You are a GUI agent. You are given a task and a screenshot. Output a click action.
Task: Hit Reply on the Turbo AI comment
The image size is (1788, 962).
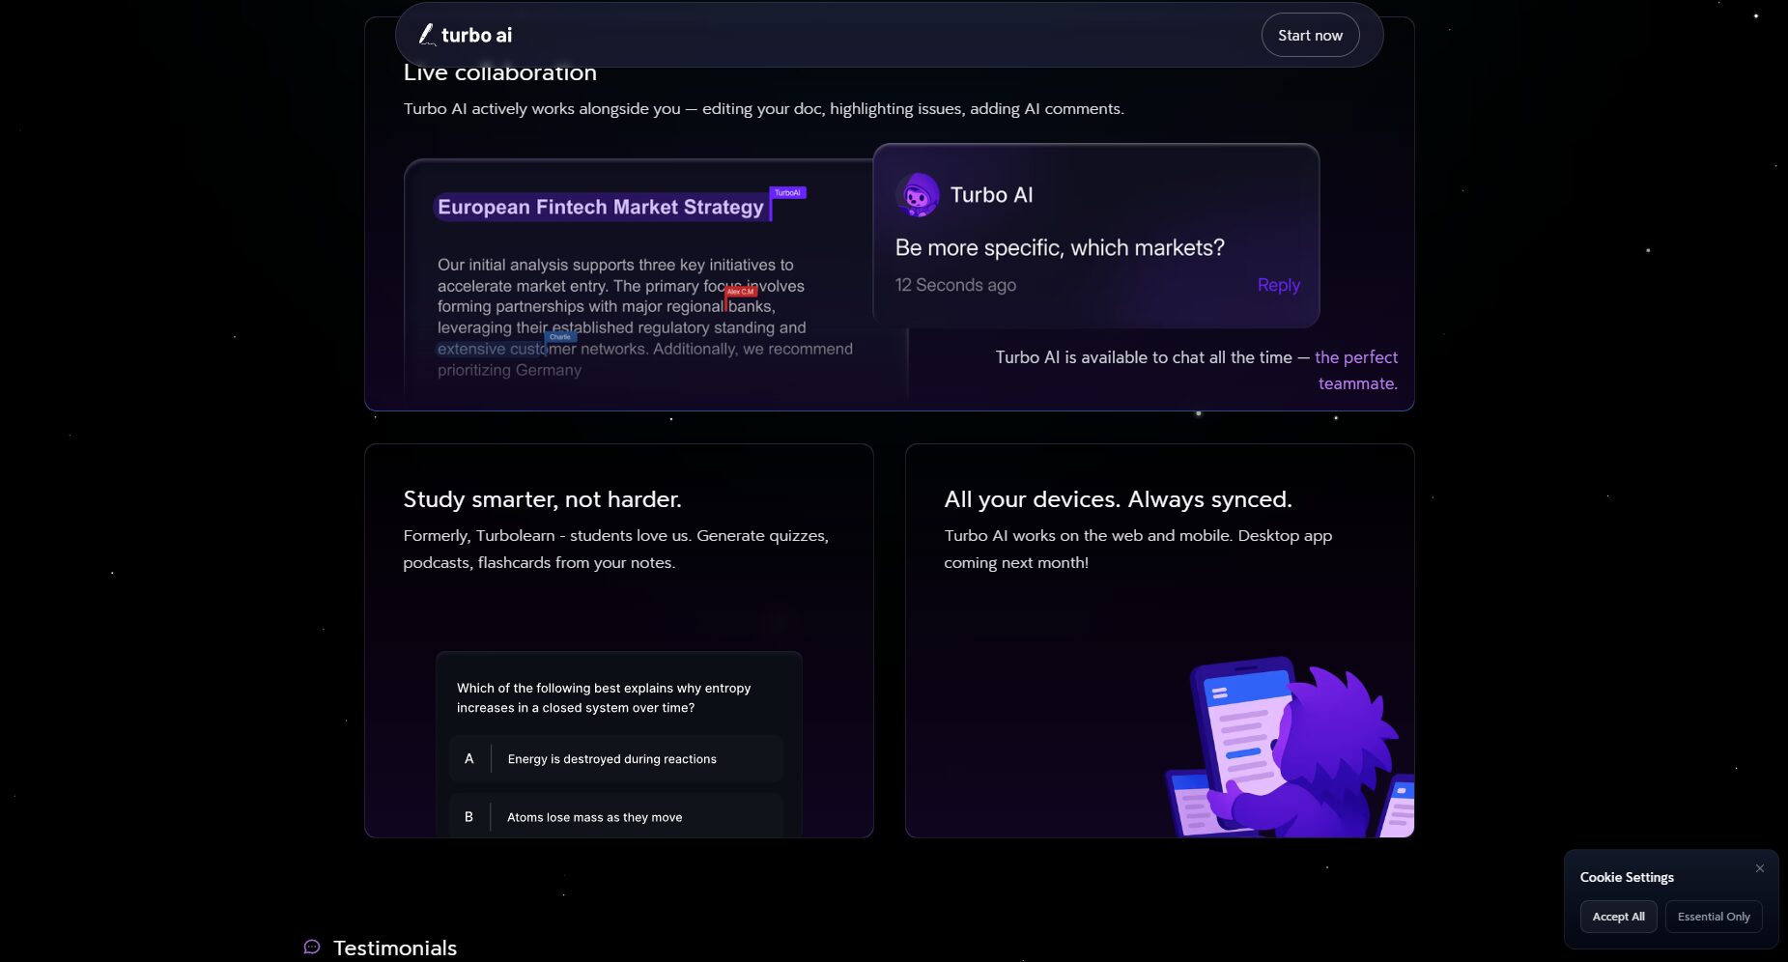coord(1278,285)
